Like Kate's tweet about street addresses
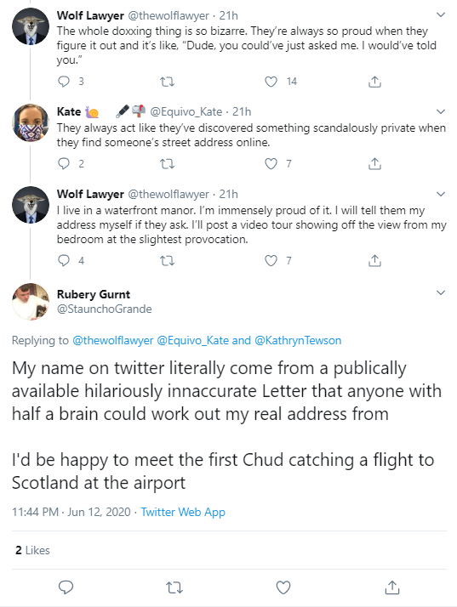457x607 pixels. (x=271, y=164)
